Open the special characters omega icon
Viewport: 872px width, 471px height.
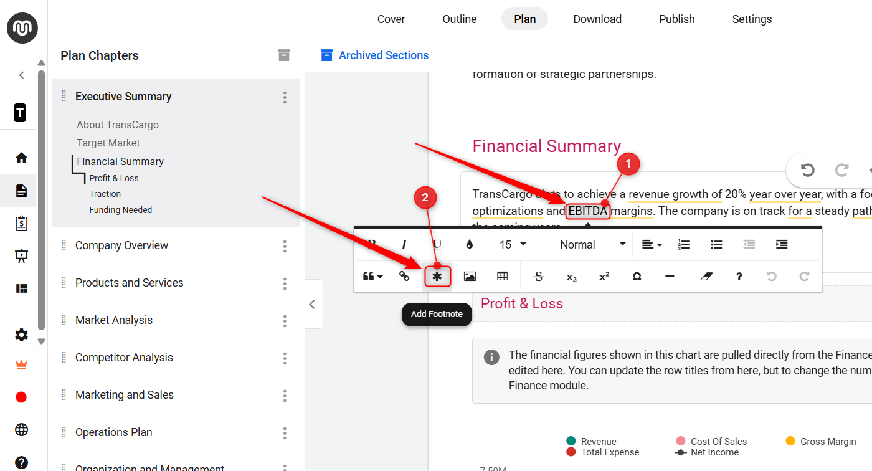pos(637,276)
